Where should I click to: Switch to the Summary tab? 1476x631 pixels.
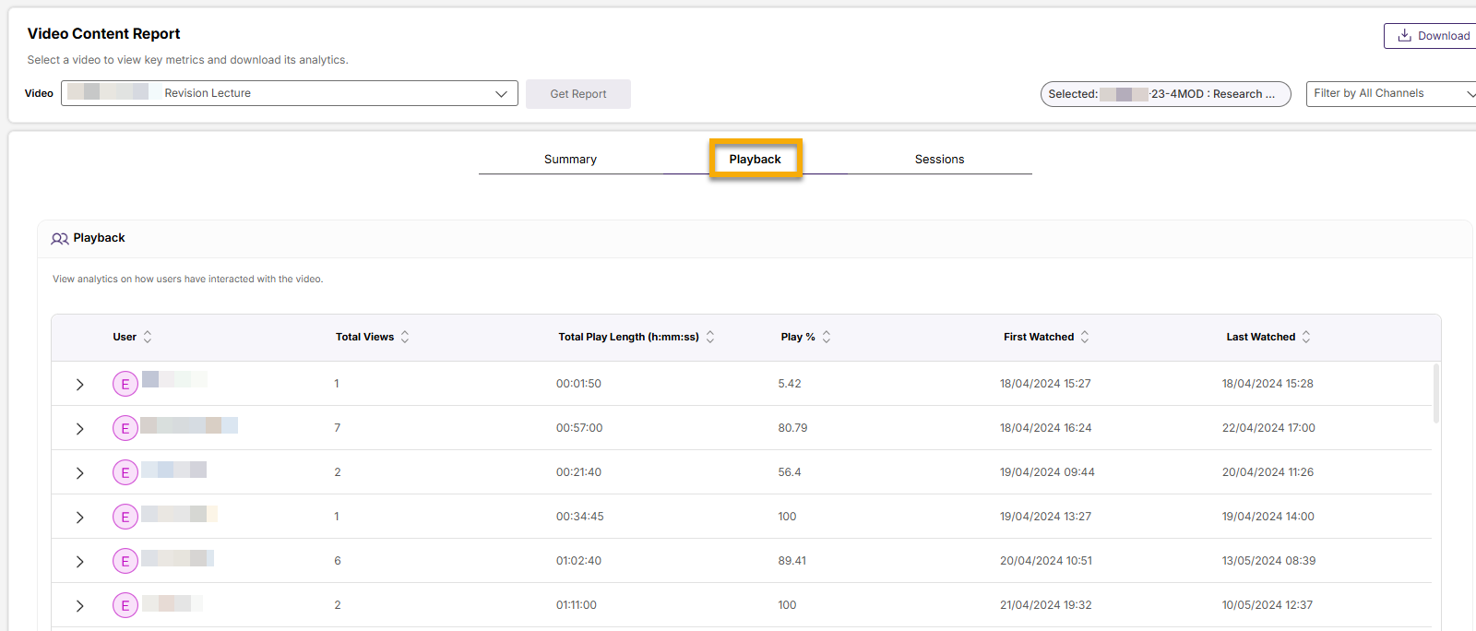(570, 160)
